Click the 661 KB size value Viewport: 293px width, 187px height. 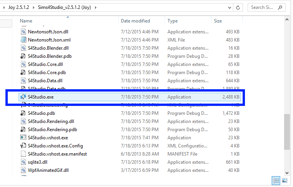pyautogui.click(x=233, y=162)
